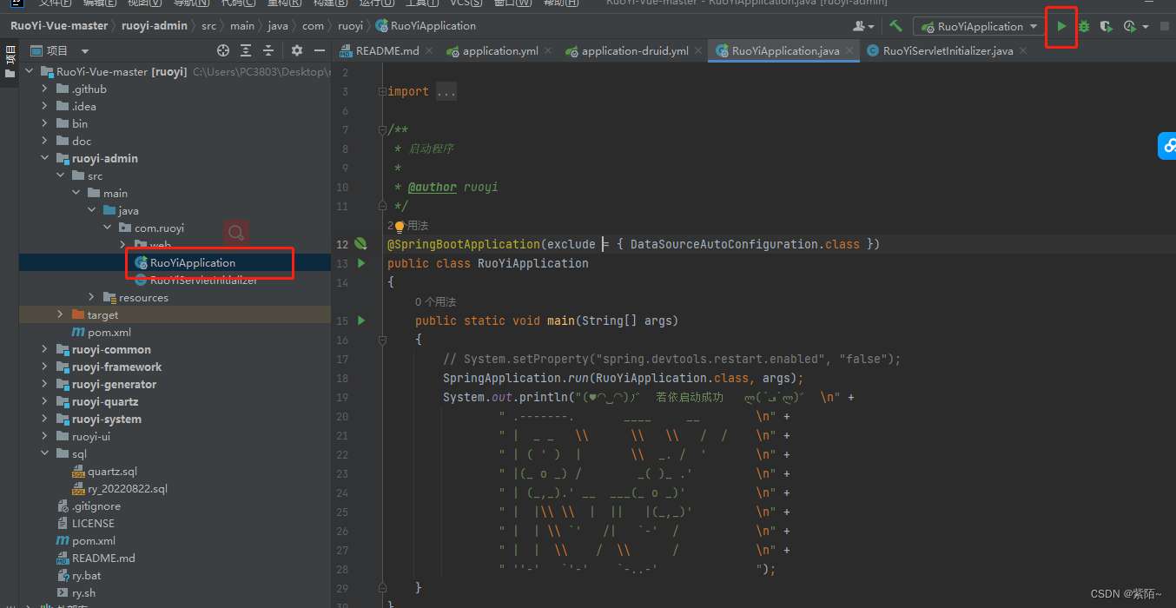Close the application-druid.yml tab

coord(698,50)
